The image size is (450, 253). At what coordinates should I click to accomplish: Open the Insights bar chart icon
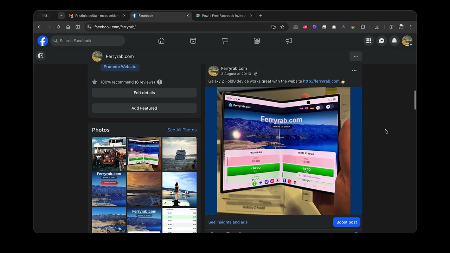click(257, 41)
